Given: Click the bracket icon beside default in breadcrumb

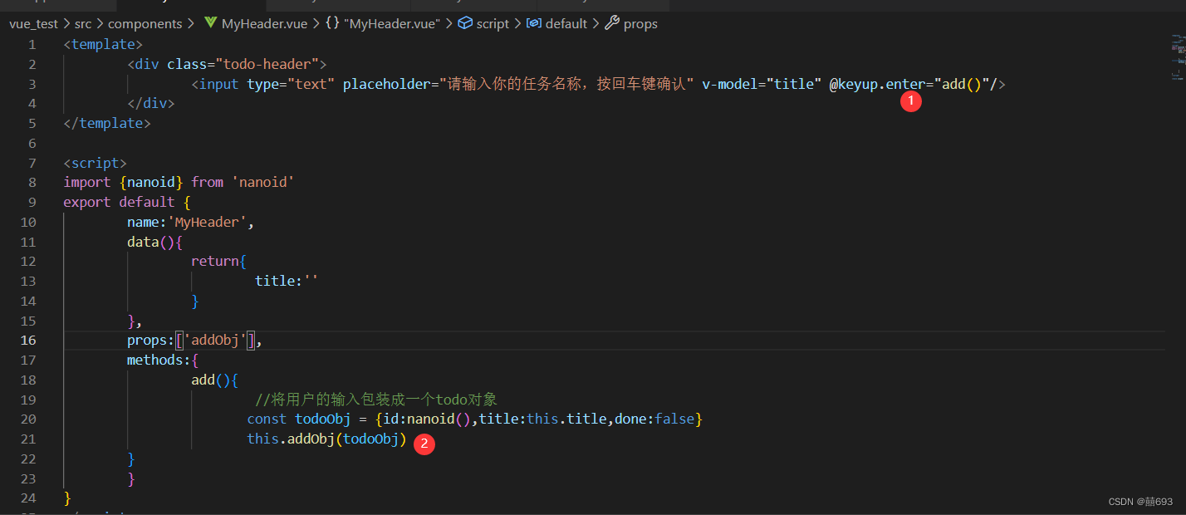Looking at the screenshot, I should (534, 23).
